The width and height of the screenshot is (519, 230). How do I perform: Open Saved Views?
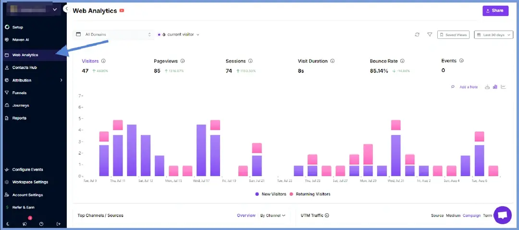(x=453, y=35)
